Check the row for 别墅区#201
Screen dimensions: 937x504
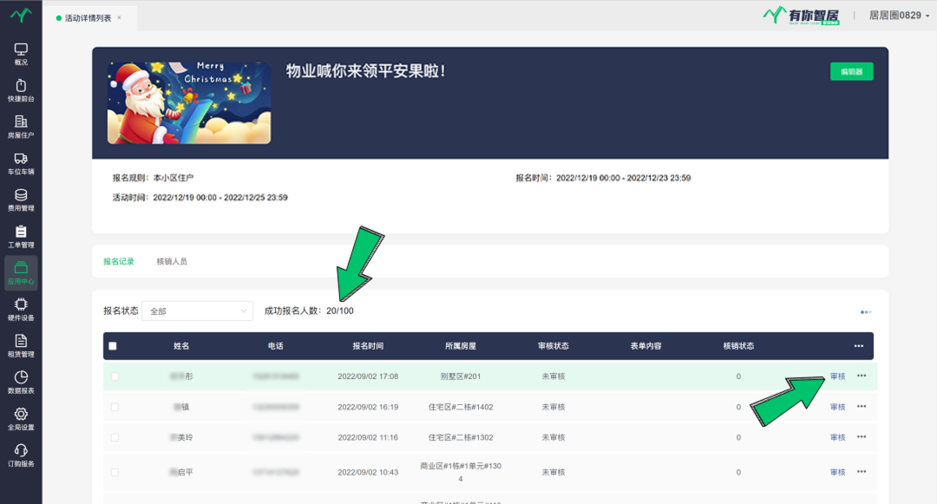click(115, 376)
